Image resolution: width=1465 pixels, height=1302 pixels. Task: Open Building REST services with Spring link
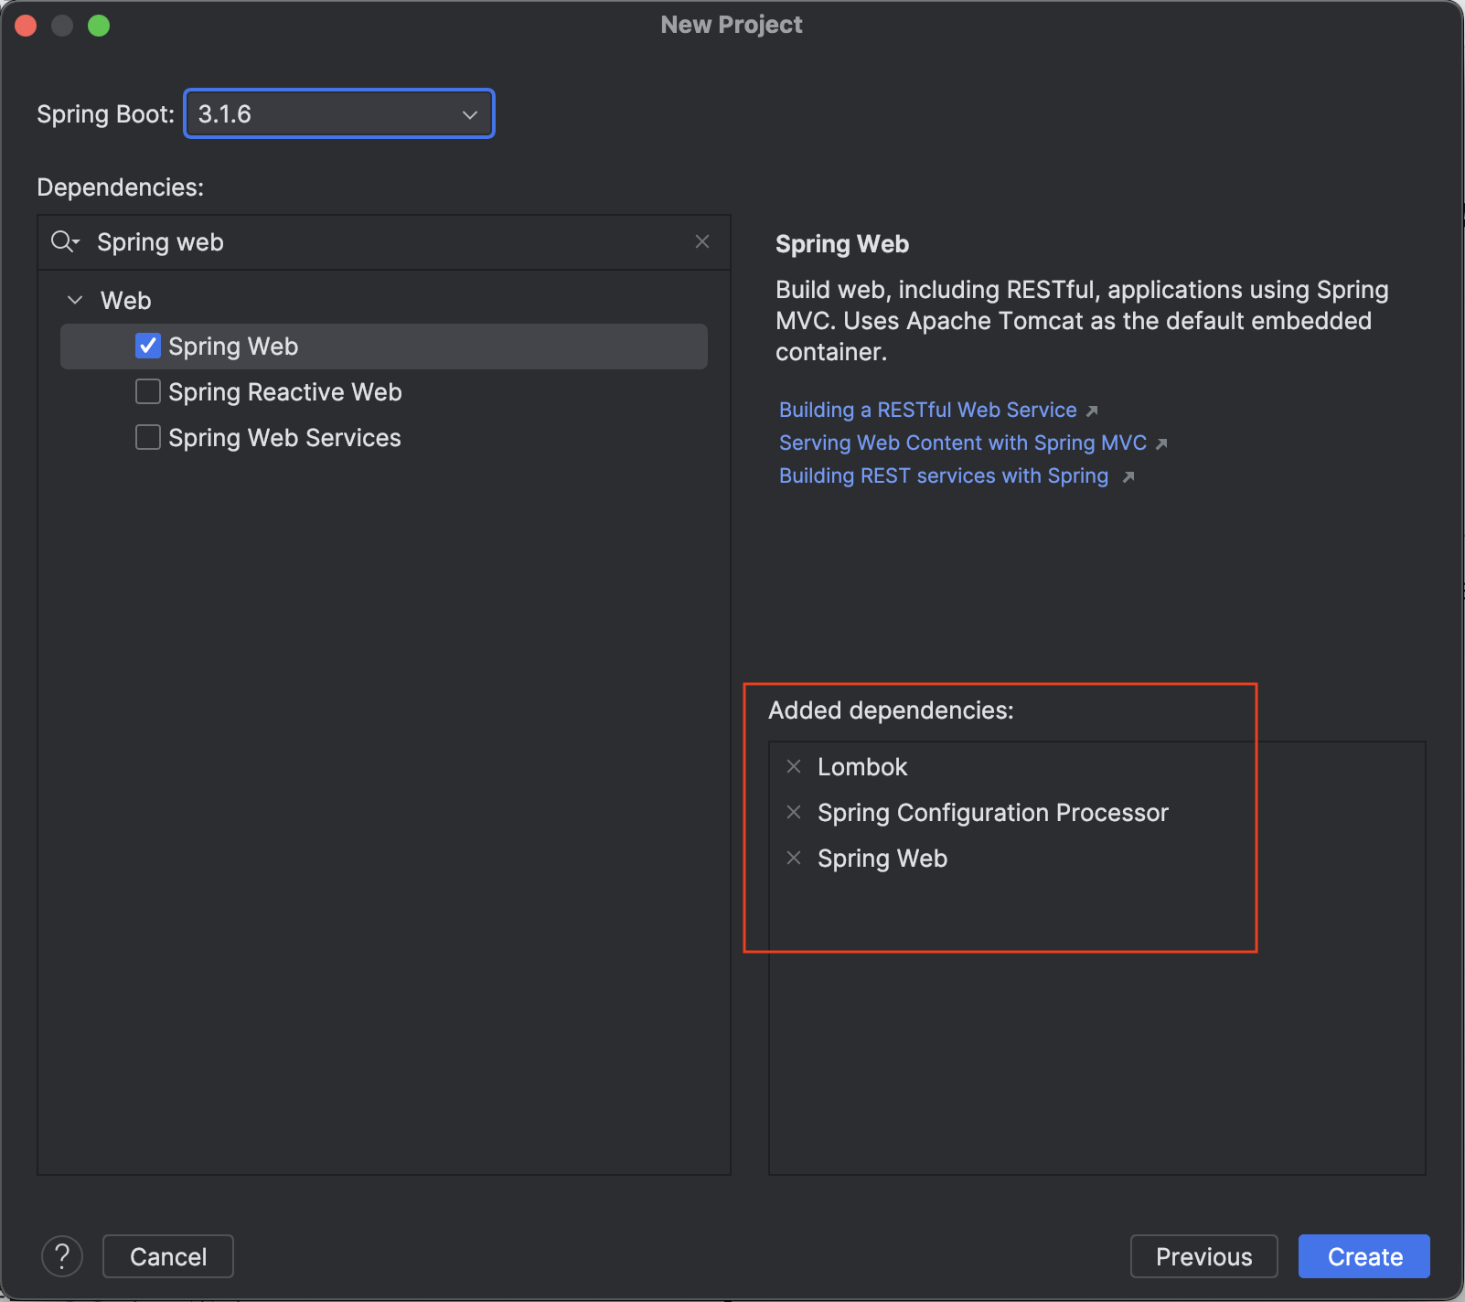coord(943,475)
